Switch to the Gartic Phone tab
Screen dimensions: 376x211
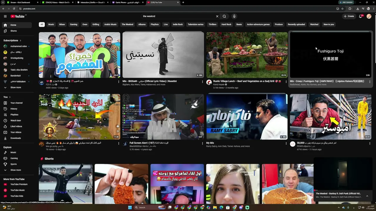pos(128,2)
